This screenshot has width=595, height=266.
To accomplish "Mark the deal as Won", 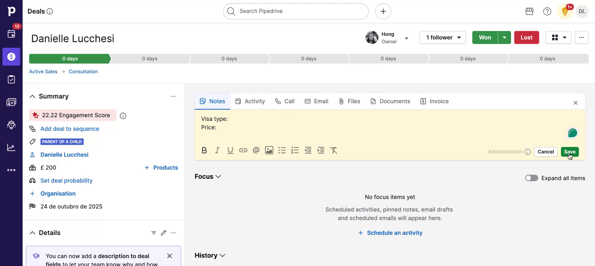I will pyautogui.click(x=485, y=38).
